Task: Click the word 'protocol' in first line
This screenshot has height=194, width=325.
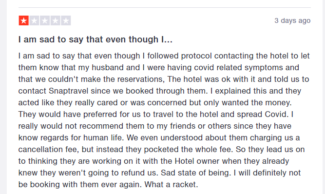Action: pyautogui.click(x=196, y=56)
